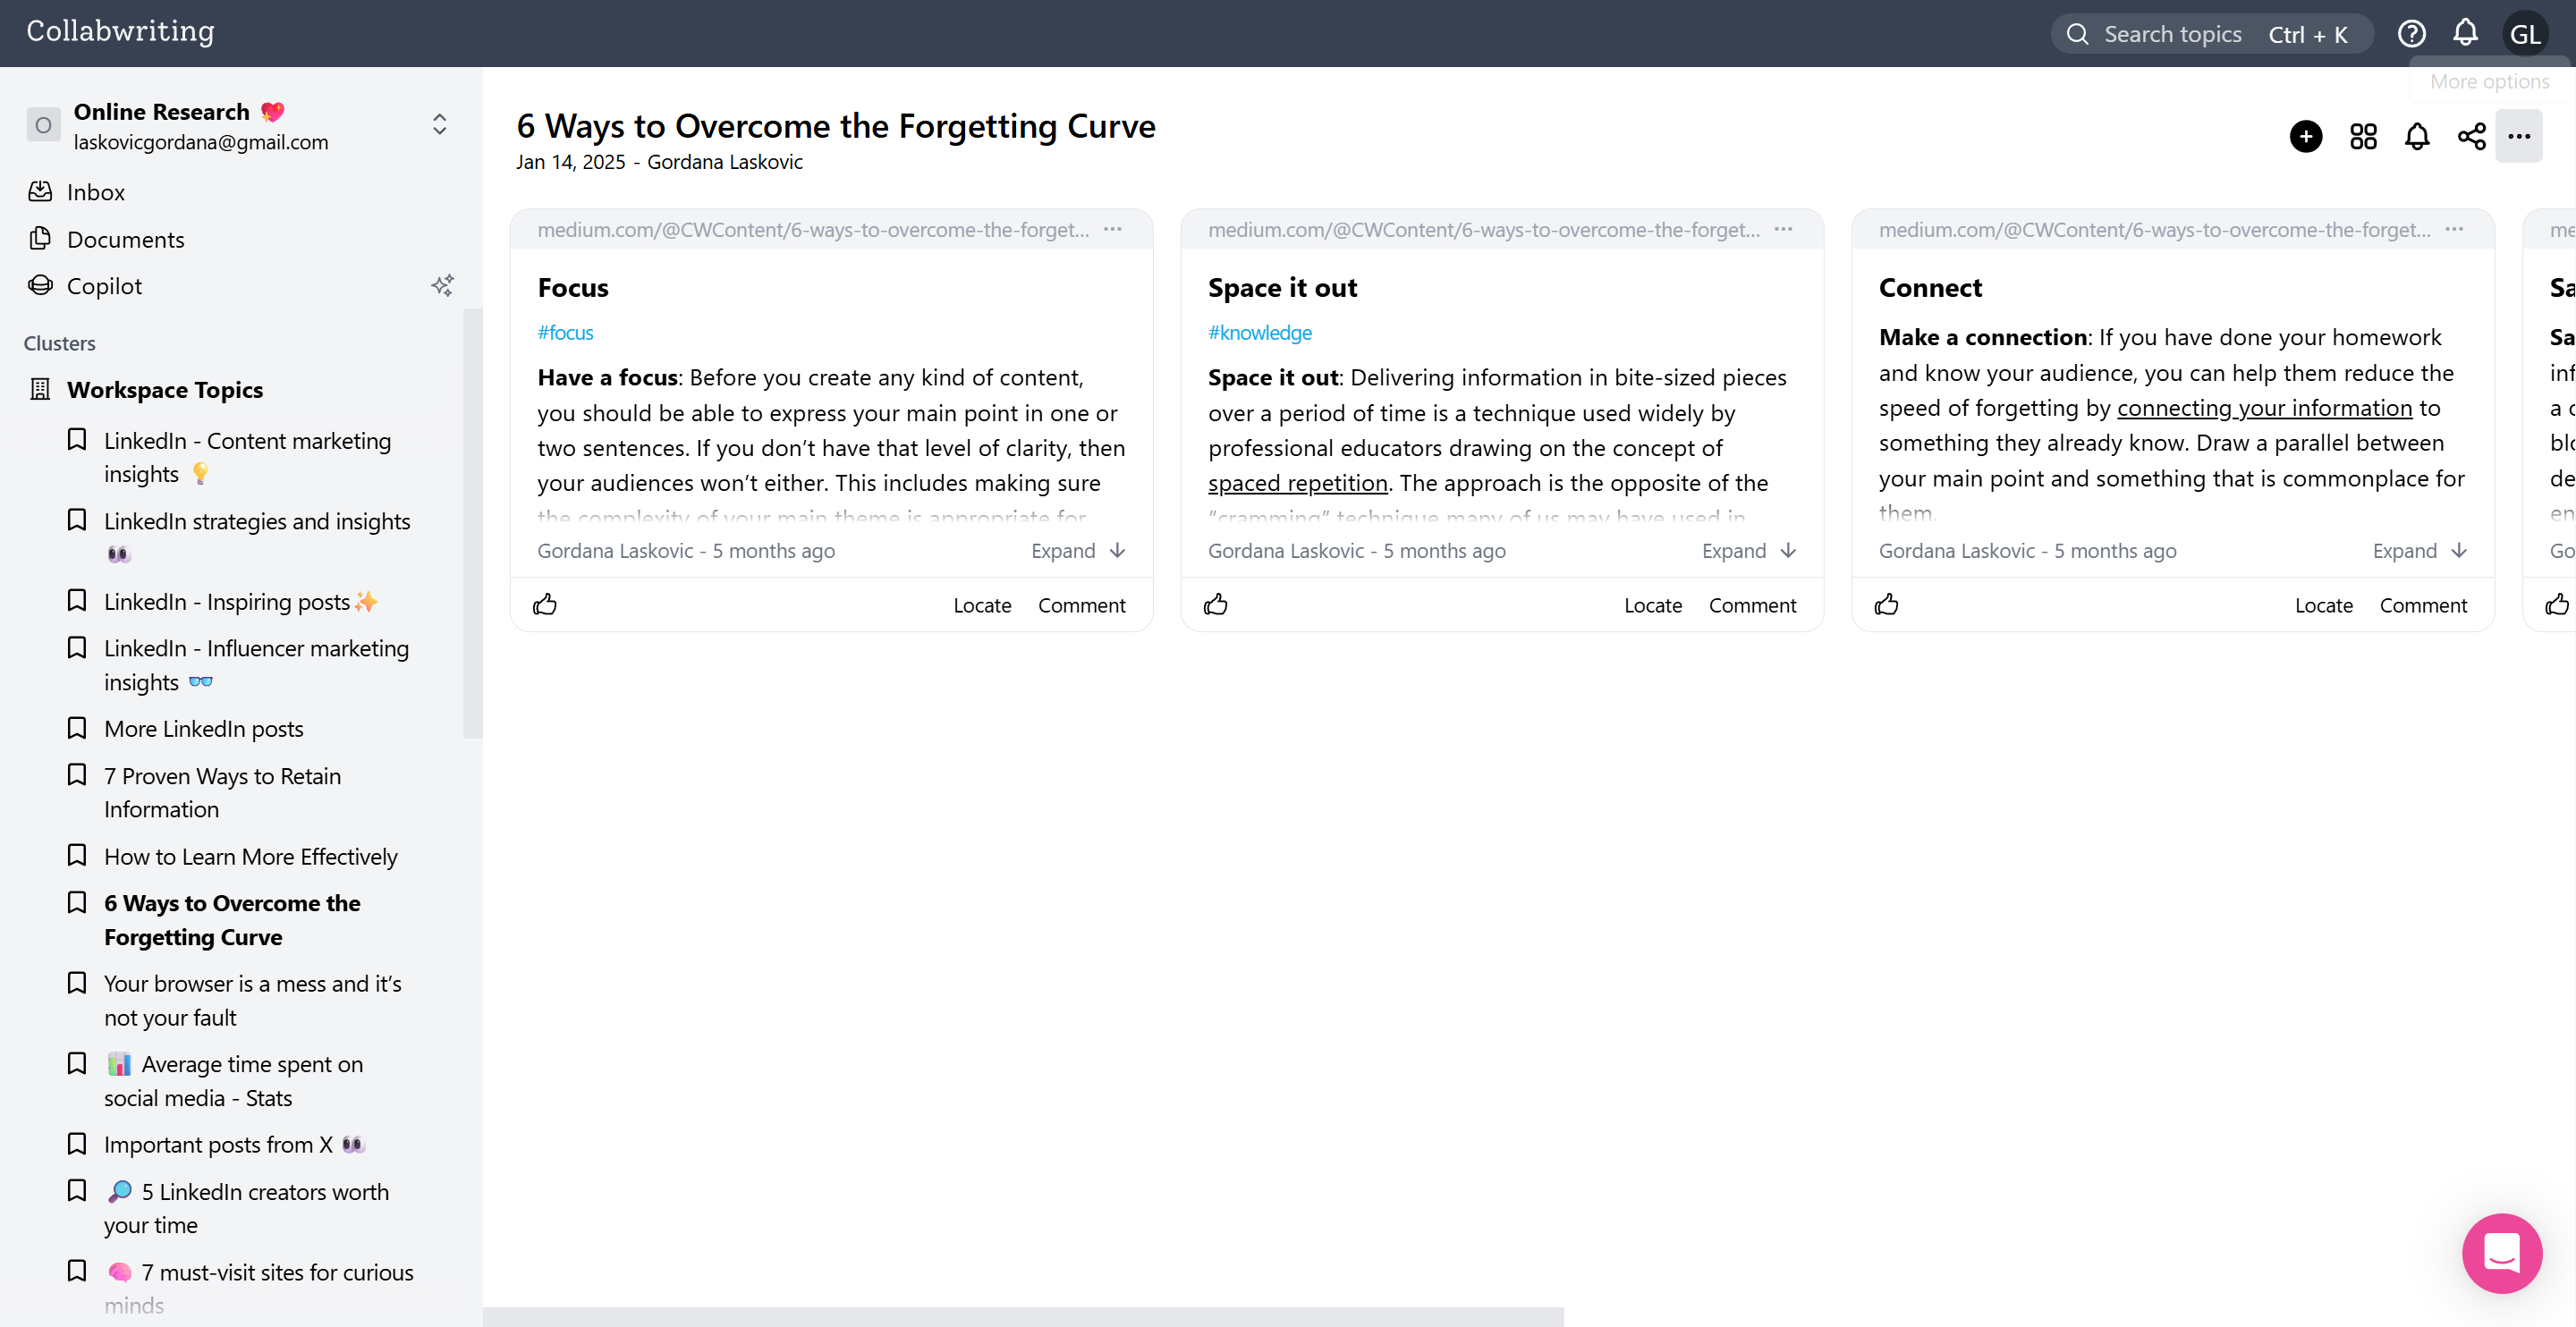Select Workspace Topics cluster
The image size is (2576, 1327).
pos(165,390)
